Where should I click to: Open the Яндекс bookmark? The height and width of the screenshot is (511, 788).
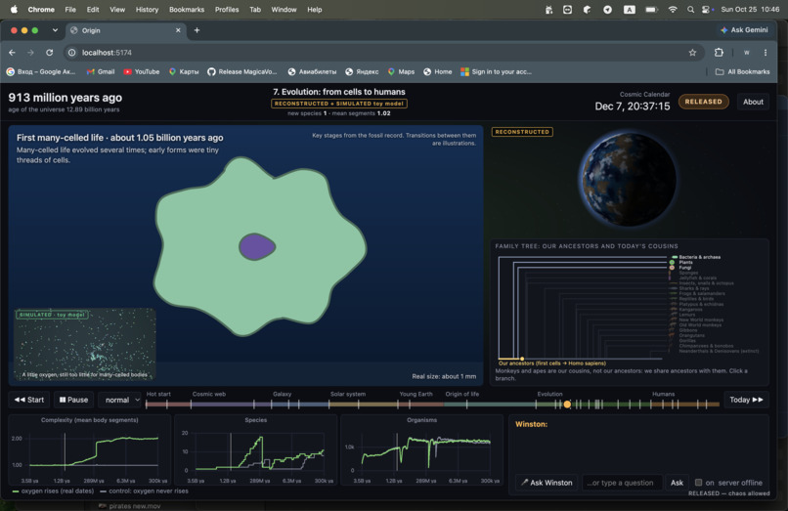coord(362,72)
